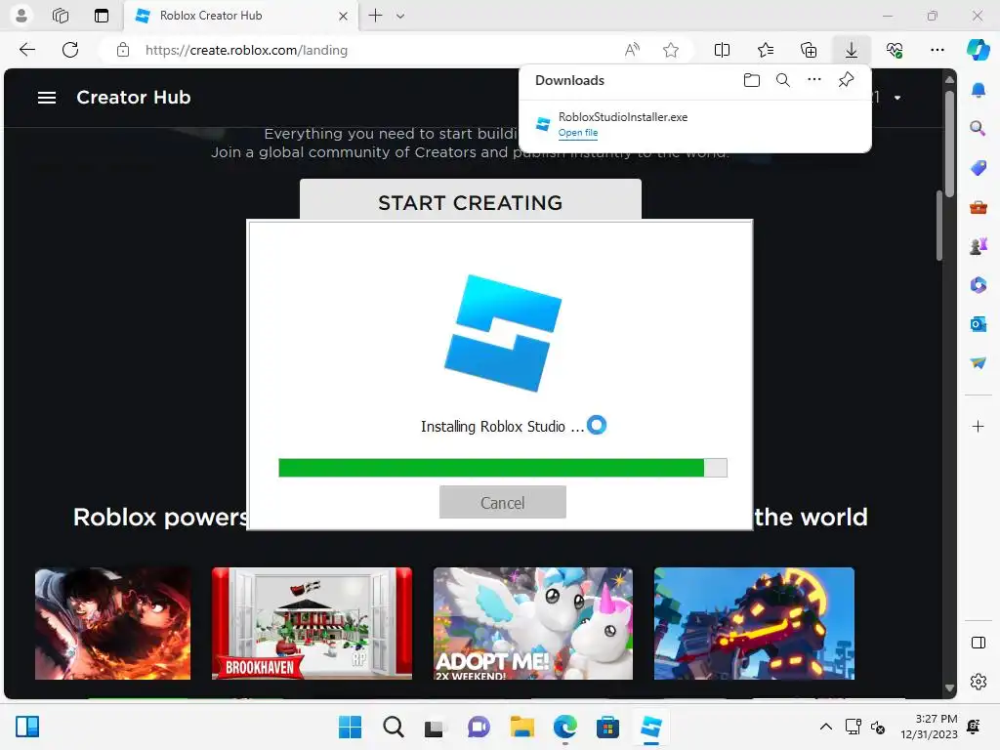
Task: Open the Creator Hub hamburger menu
Action: pos(47,98)
